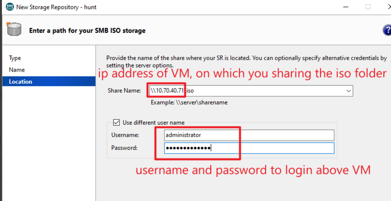The width and height of the screenshot is (391, 201).
Task: Click the 'Enter a path for your SMB ISO storage' heading
Action: click(x=87, y=31)
